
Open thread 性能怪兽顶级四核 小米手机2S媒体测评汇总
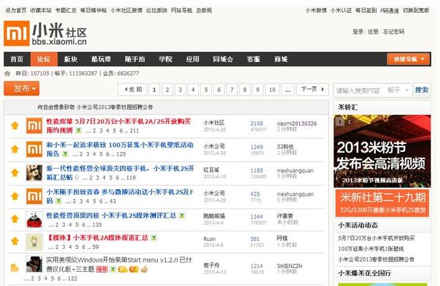pos(111,215)
